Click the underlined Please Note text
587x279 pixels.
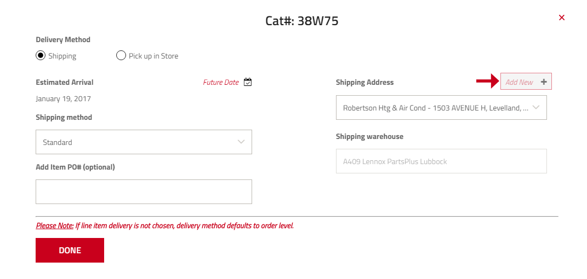pyautogui.click(x=55, y=225)
